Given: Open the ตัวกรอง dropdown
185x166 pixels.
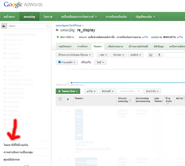Looking at the screenshot, I should click(119, 55).
